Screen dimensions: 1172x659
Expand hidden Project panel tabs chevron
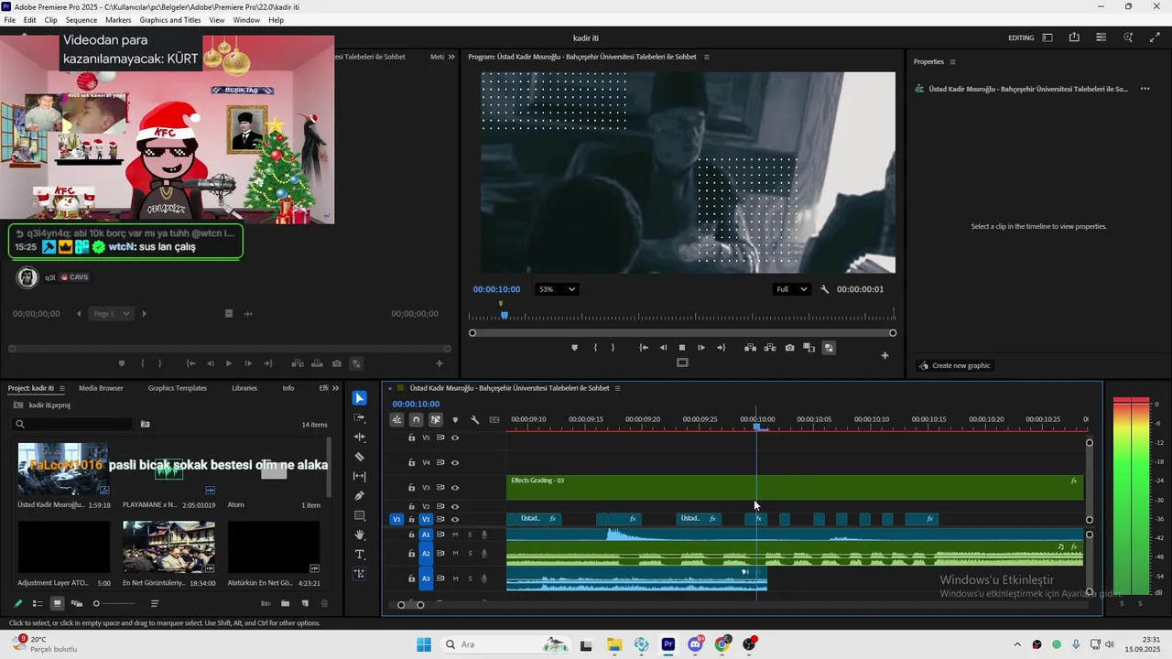335,388
